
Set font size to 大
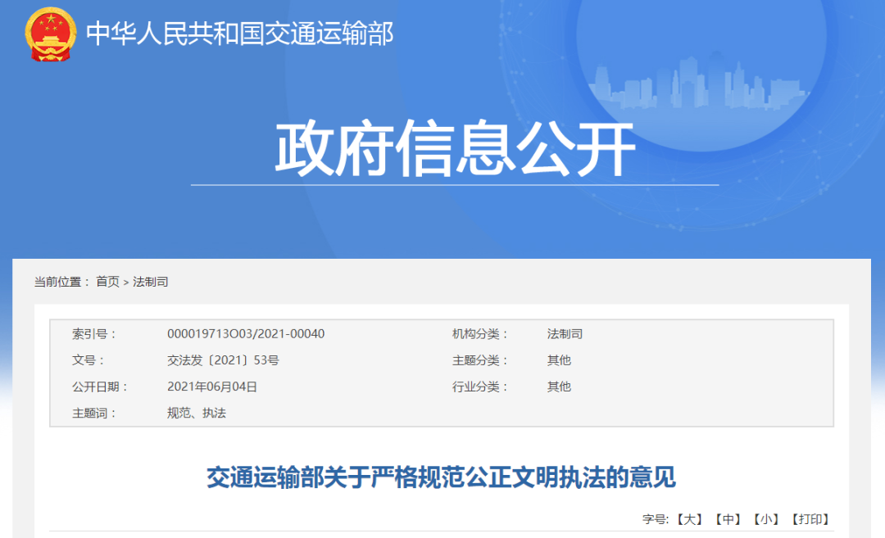690,519
